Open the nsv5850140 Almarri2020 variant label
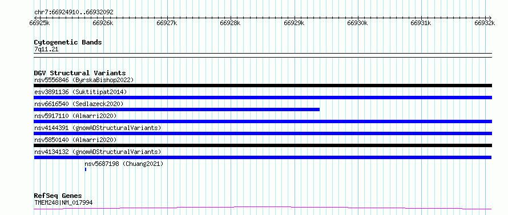Image resolution: width=508 pixels, height=215 pixels. click(x=75, y=140)
